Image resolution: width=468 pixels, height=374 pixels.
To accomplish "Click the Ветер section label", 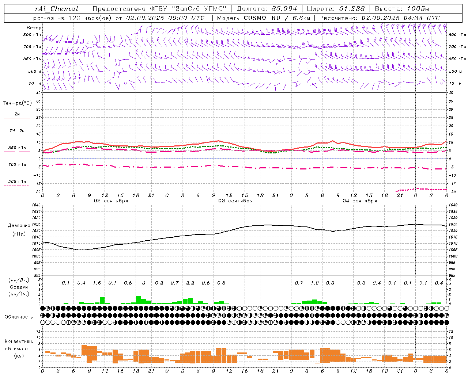I will (x=34, y=28).
